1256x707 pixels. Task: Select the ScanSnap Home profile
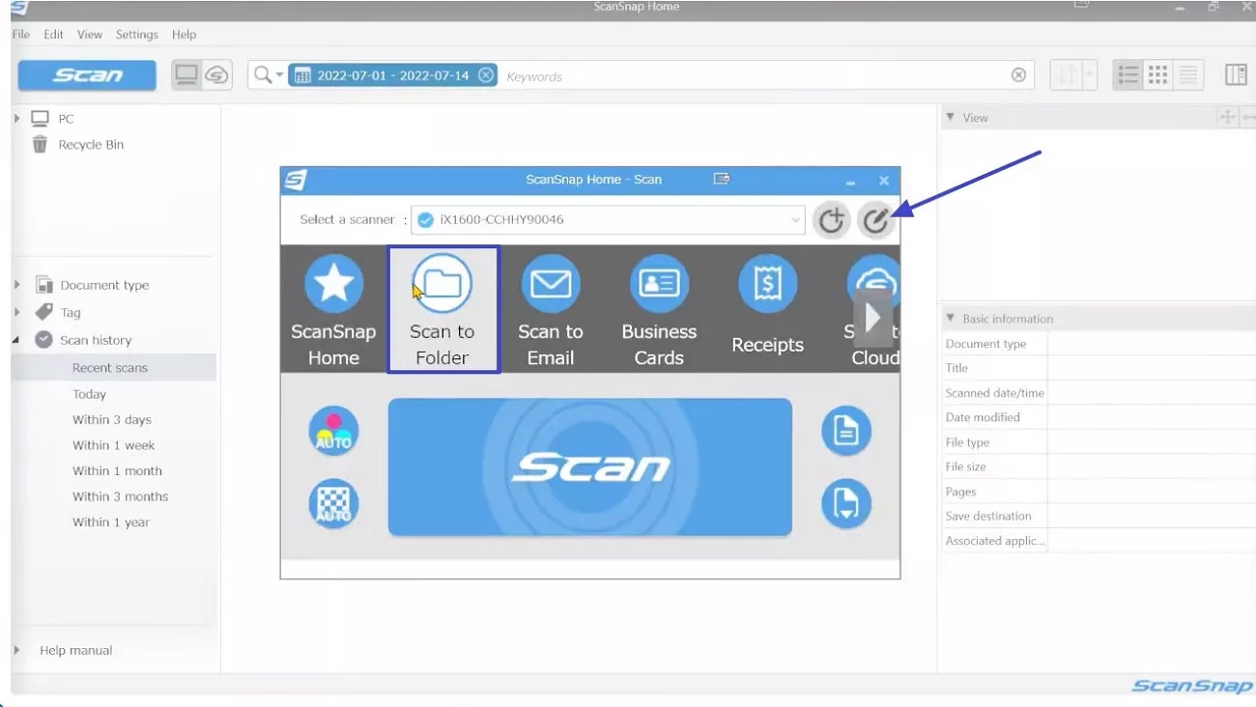333,307
